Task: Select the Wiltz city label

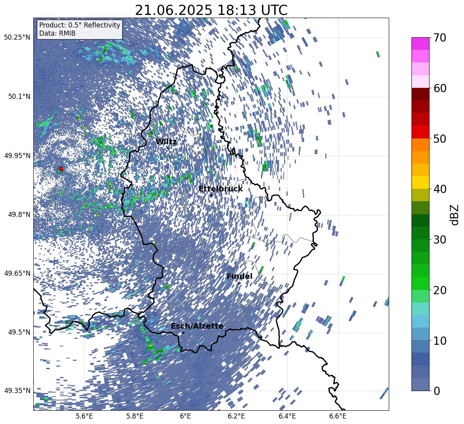Action: [166, 142]
